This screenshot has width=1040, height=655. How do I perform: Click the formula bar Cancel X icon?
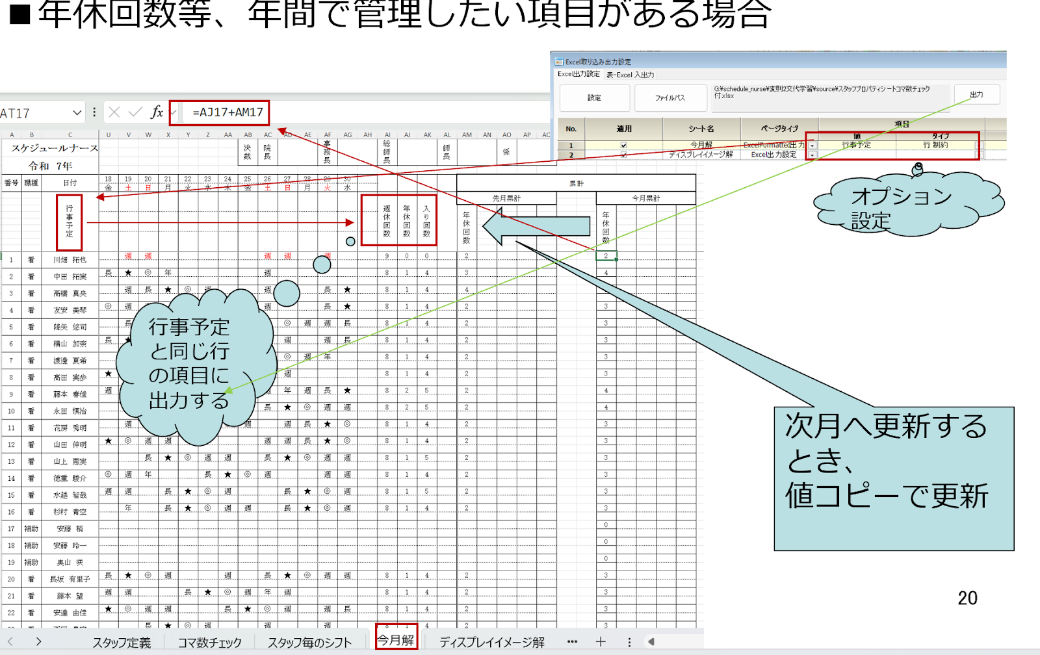click(114, 112)
